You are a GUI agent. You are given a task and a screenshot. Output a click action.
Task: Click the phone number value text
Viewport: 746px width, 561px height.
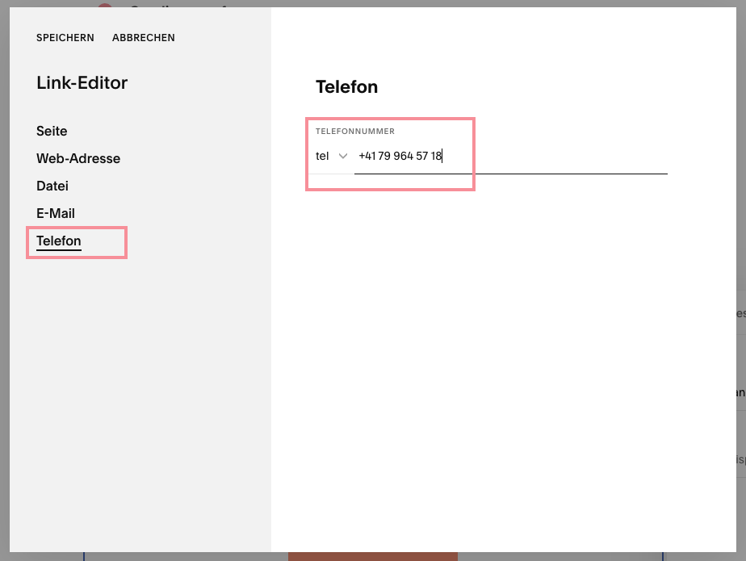tap(400, 156)
